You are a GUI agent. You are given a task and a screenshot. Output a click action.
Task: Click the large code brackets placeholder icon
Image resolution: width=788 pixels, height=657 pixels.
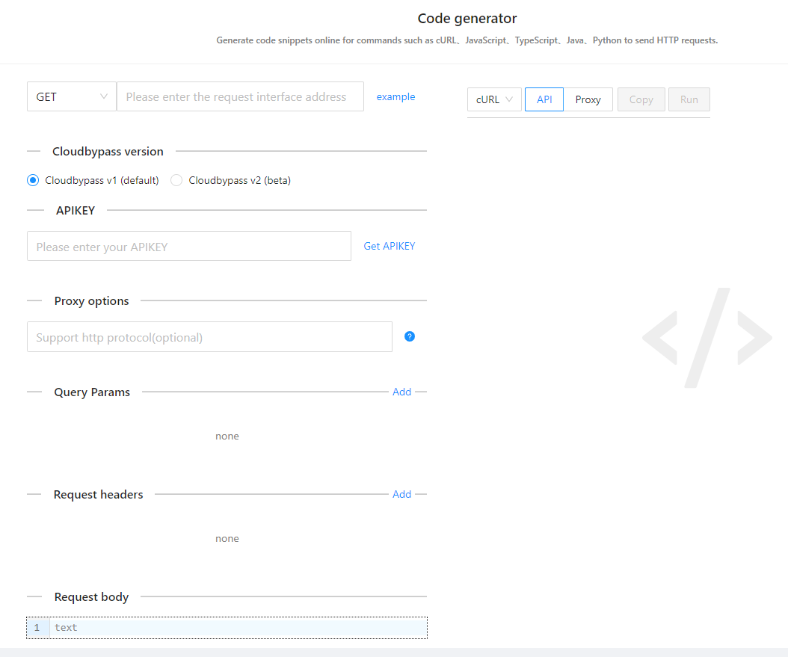[707, 338]
